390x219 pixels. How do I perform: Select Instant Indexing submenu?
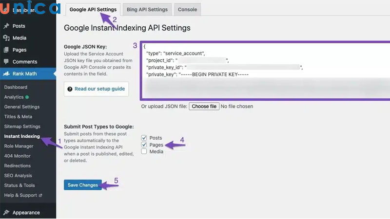[x=22, y=136]
